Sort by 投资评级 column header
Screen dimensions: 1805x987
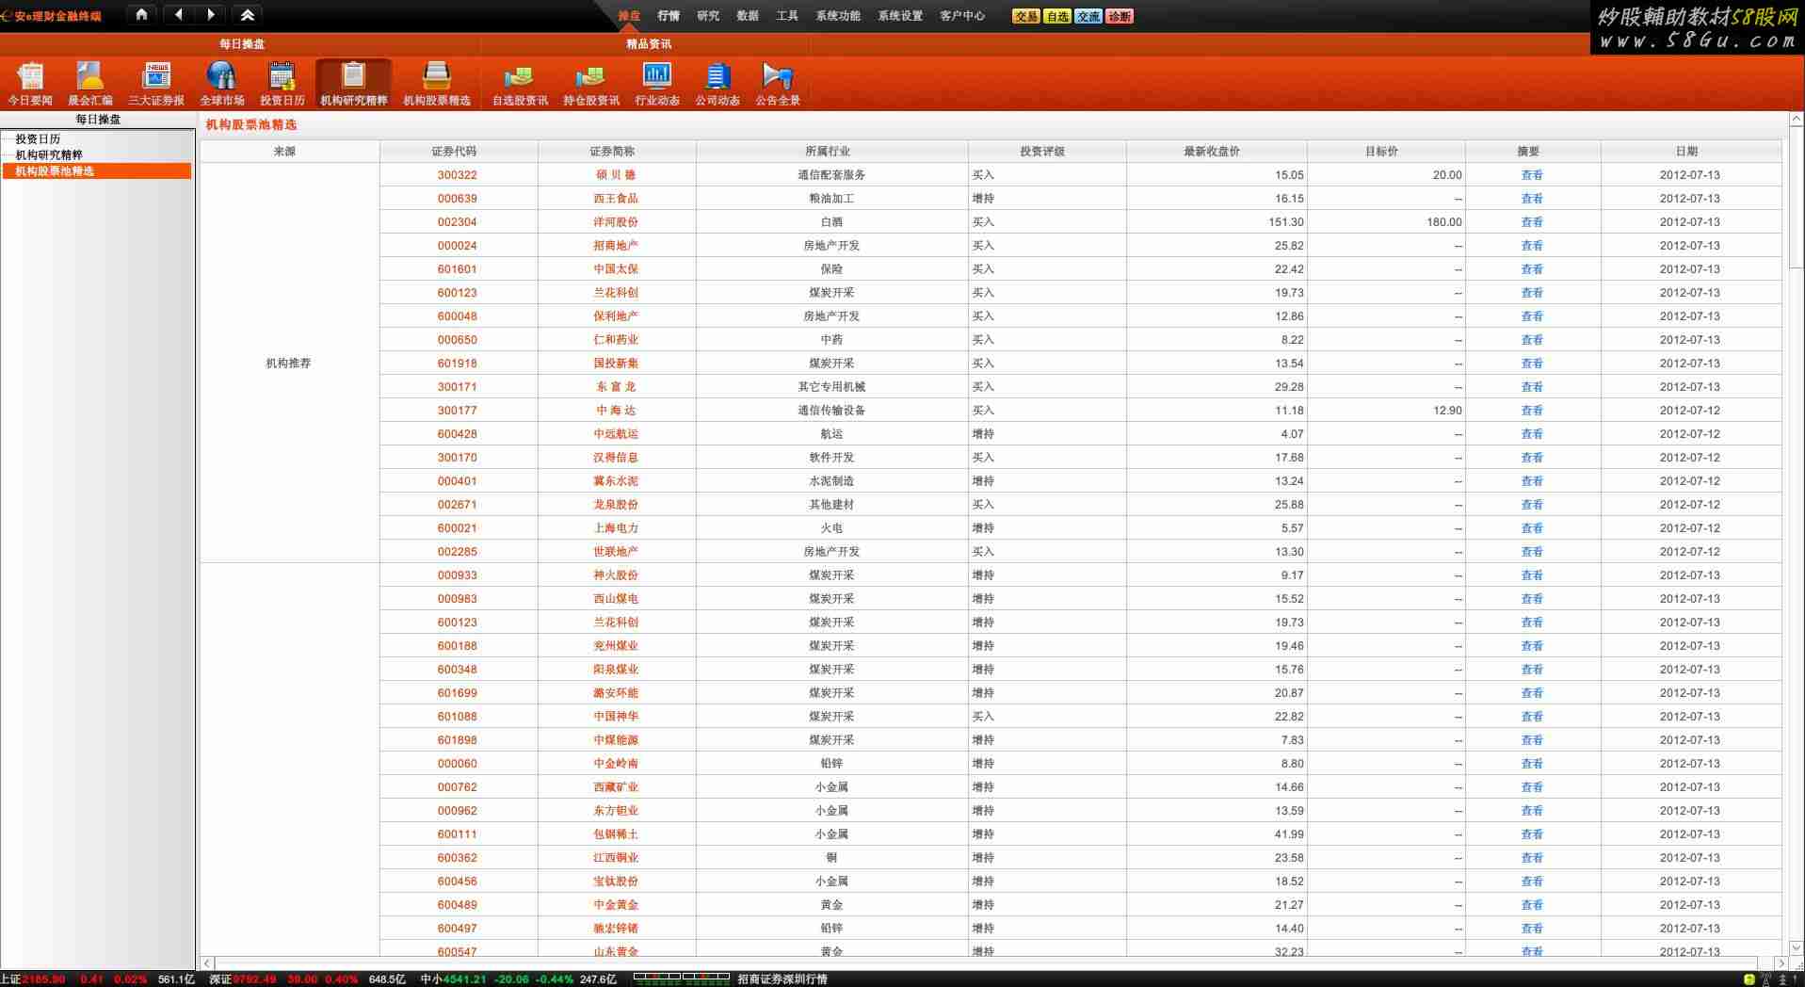(1046, 152)
